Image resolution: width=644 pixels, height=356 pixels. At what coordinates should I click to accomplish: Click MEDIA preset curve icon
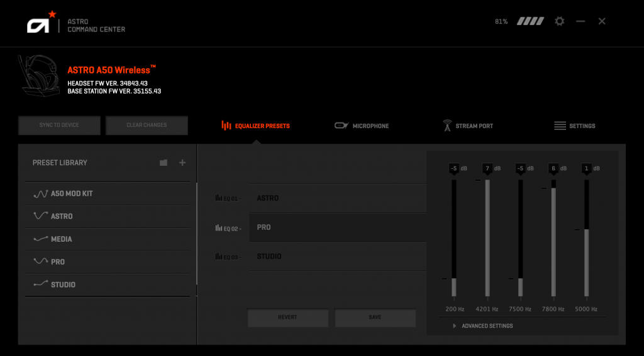click(x=41, y=239)
